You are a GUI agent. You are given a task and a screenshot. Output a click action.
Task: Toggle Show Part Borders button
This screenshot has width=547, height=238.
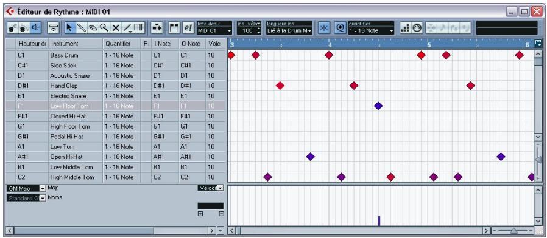(x=174, y=28)
